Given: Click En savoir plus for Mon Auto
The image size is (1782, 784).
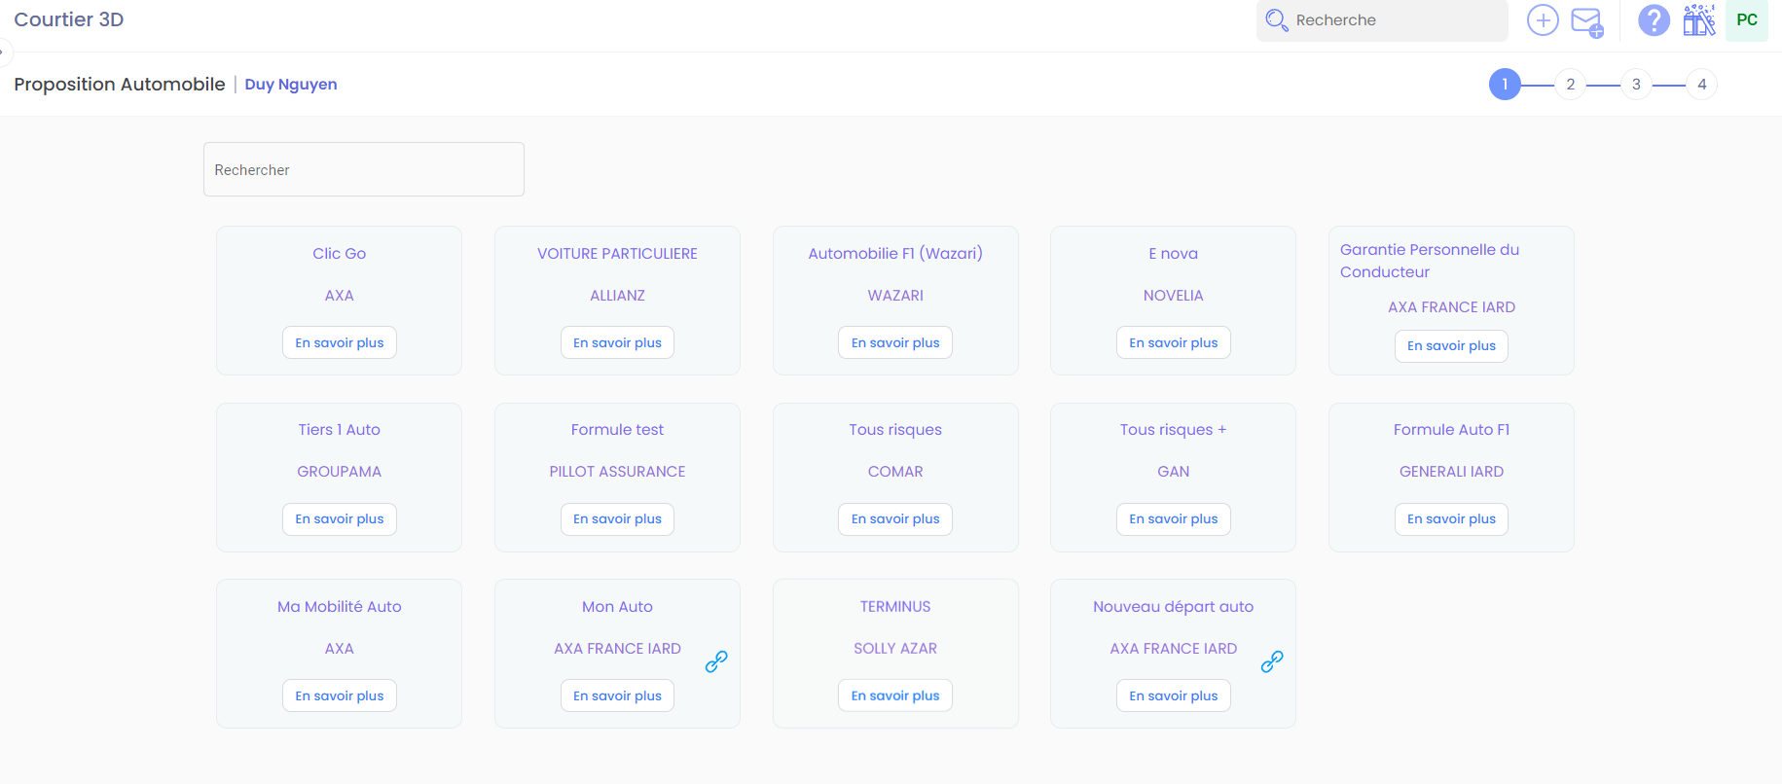Looking at the screenshot, I should [617, 695].
